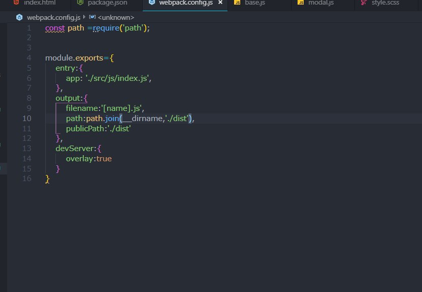Click the '[name].js' filename string

121,108
